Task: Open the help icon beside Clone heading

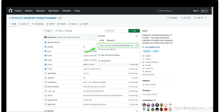Action: (x=137, y=36)
